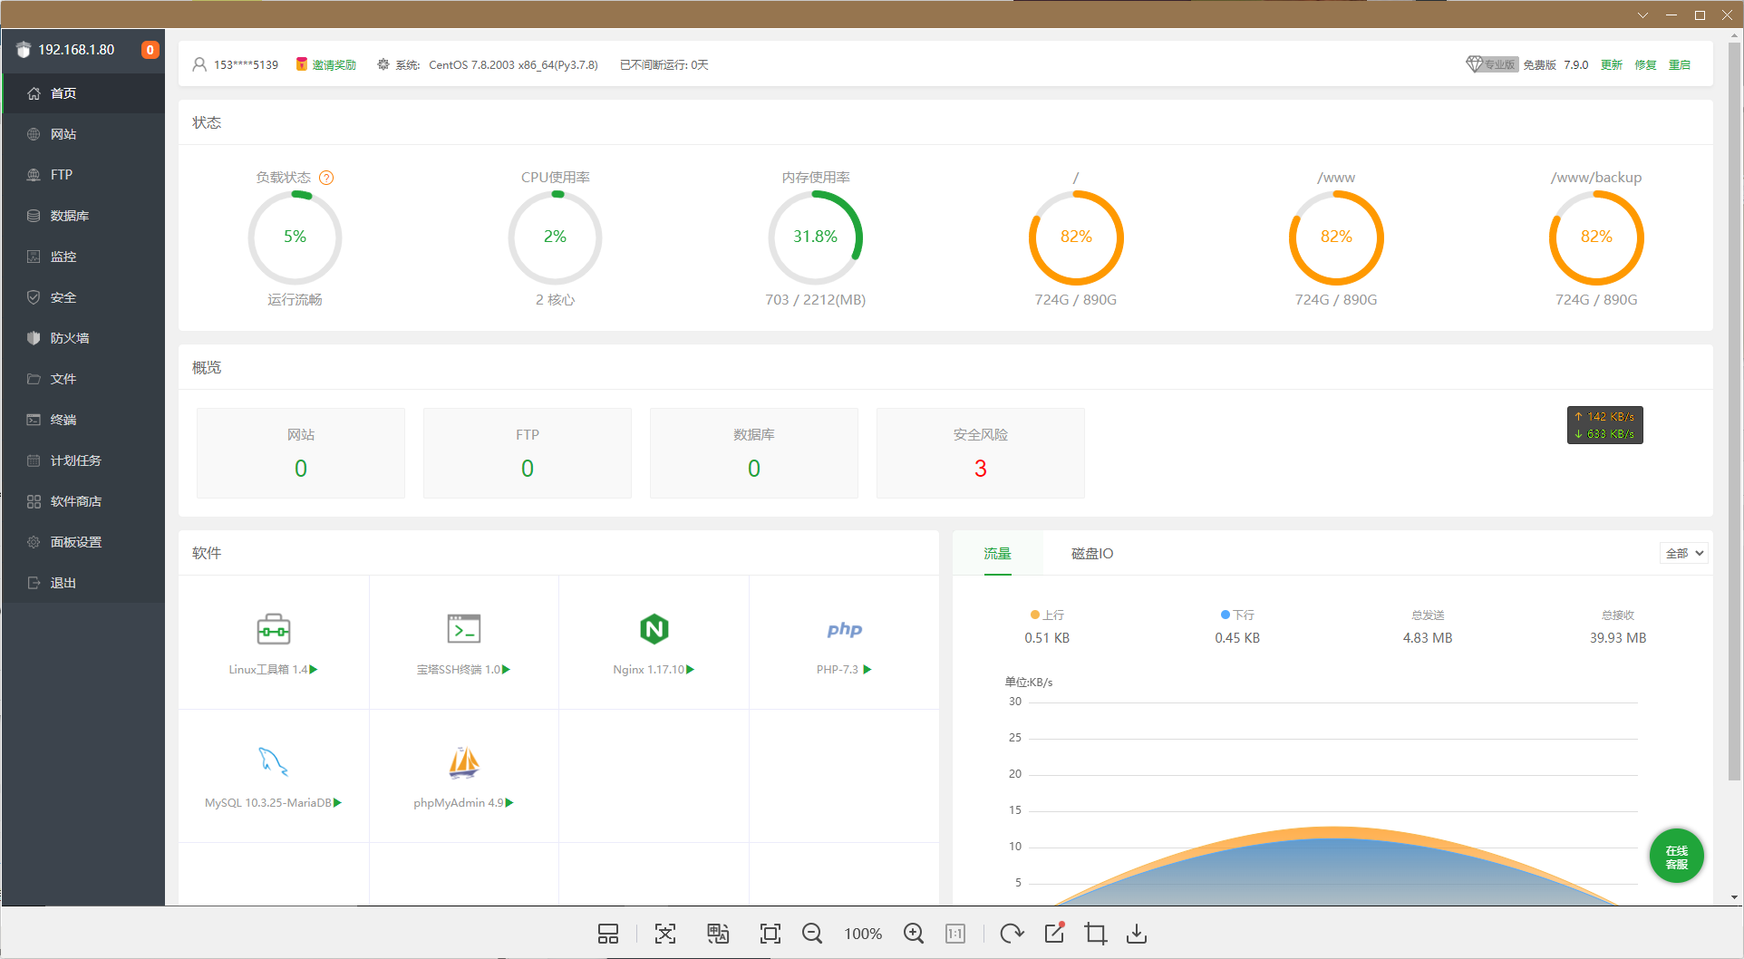1744x959 pixels.
Task: Click the notification badge 0 beside IP
Action: 150,50
